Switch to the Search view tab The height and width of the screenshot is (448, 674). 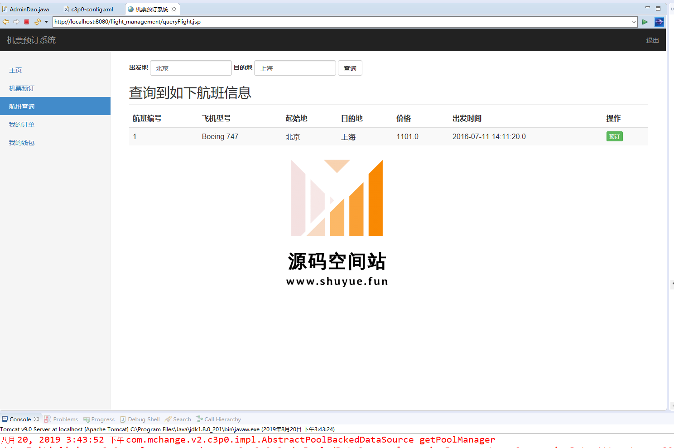178,419
